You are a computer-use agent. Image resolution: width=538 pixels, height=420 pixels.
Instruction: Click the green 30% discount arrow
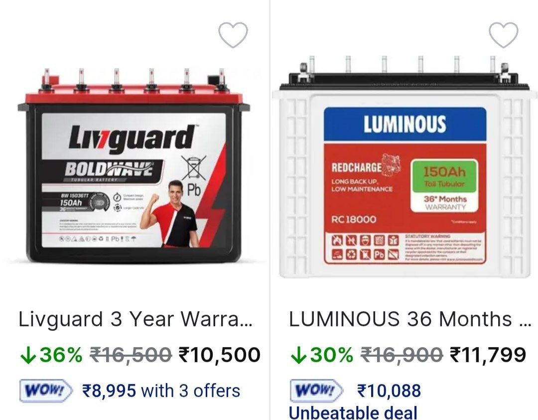(298, 355)
